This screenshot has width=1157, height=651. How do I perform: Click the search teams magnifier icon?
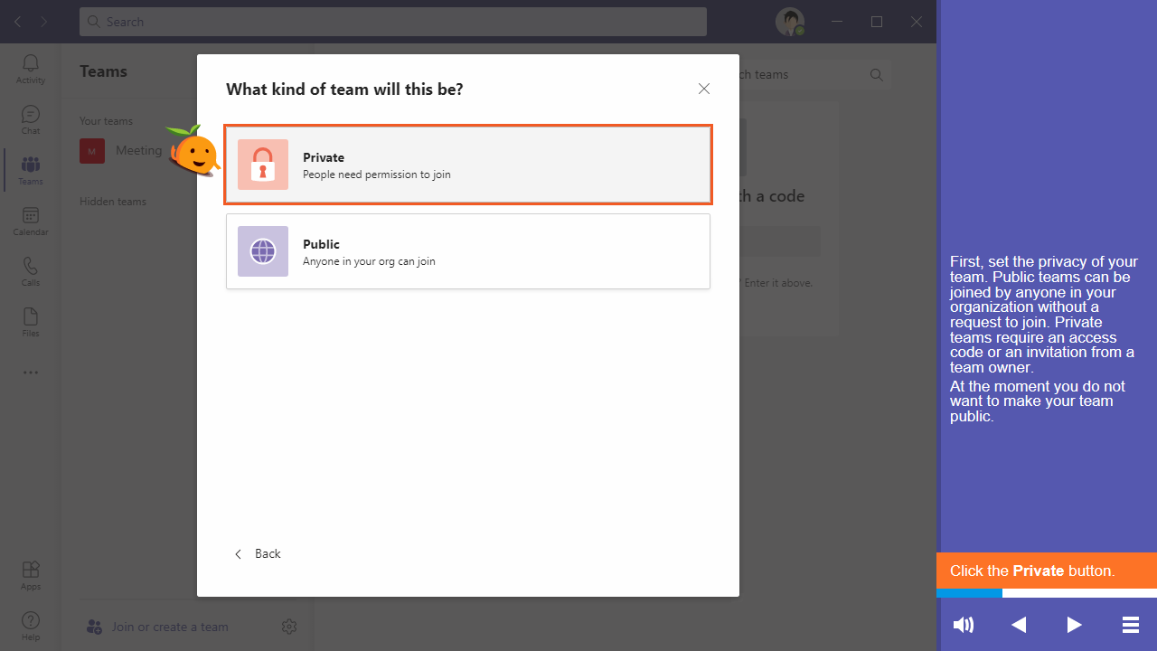point(876,75)
